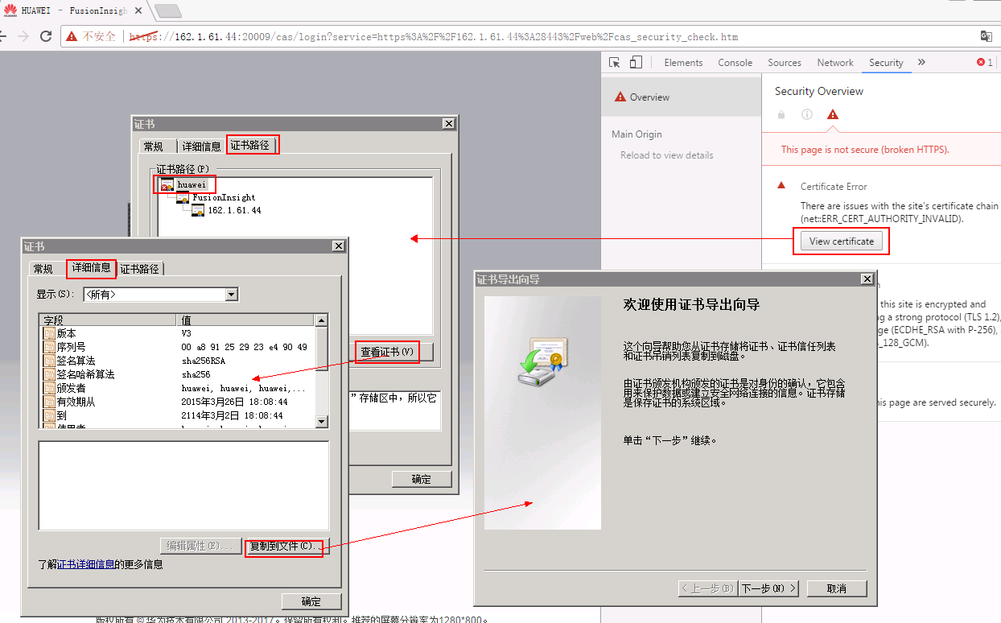Screen dimensions: 1001x623
Task: Open 证书路径 tab in the front certificate dialog
Action: click(x=140, y=269)
